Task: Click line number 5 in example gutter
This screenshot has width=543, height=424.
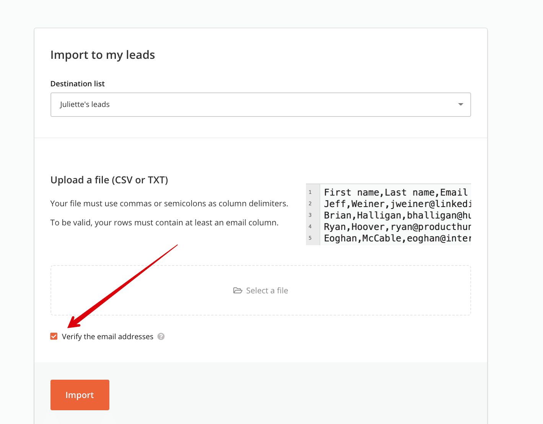Action: tap(310, 238)
